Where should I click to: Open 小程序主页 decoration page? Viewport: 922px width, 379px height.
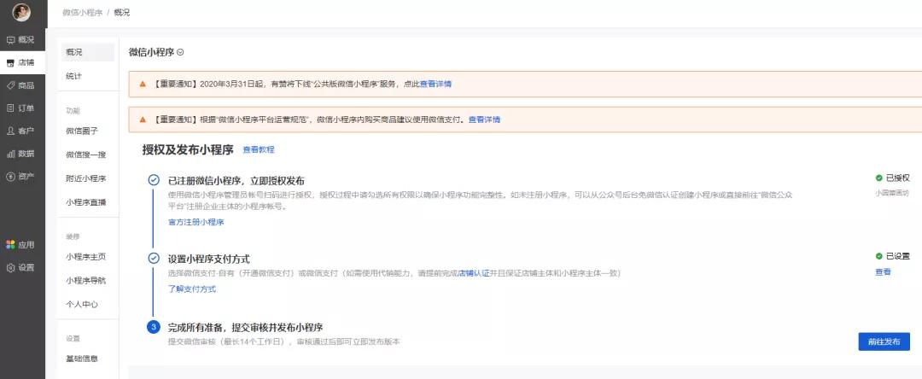88,257
